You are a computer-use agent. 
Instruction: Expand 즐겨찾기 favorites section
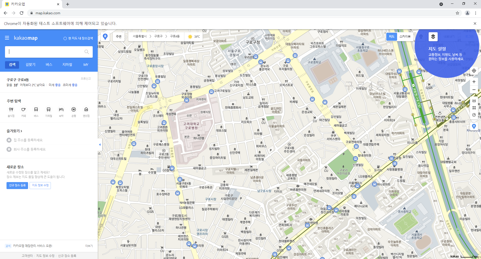coord(14,131)
